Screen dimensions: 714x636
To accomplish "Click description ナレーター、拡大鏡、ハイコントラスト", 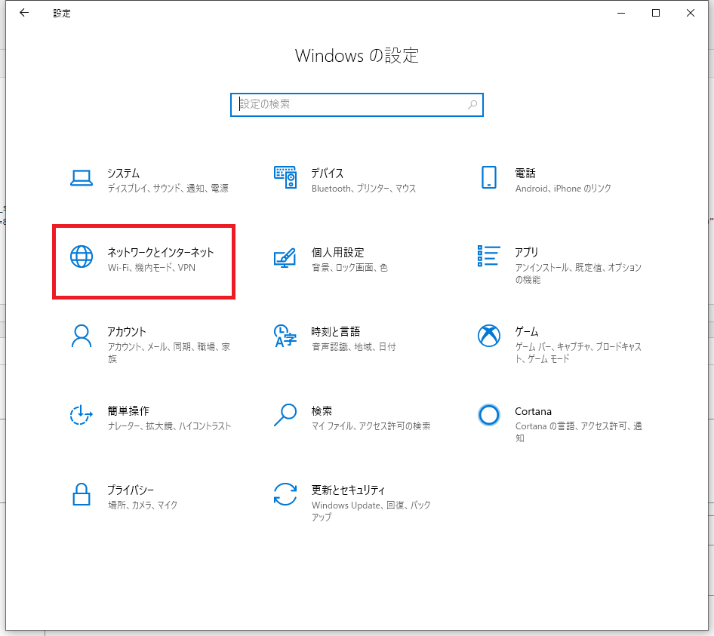I will click(x=169, y=426).
